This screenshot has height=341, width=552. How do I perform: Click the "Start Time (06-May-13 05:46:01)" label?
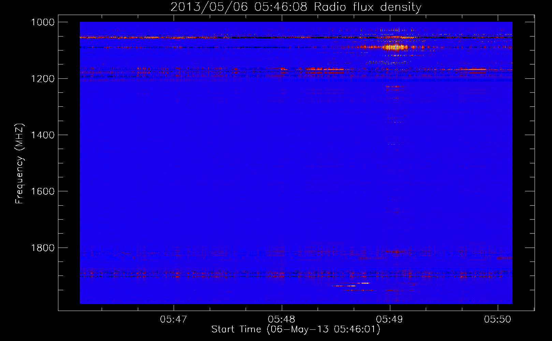click(x=295, y=329)
